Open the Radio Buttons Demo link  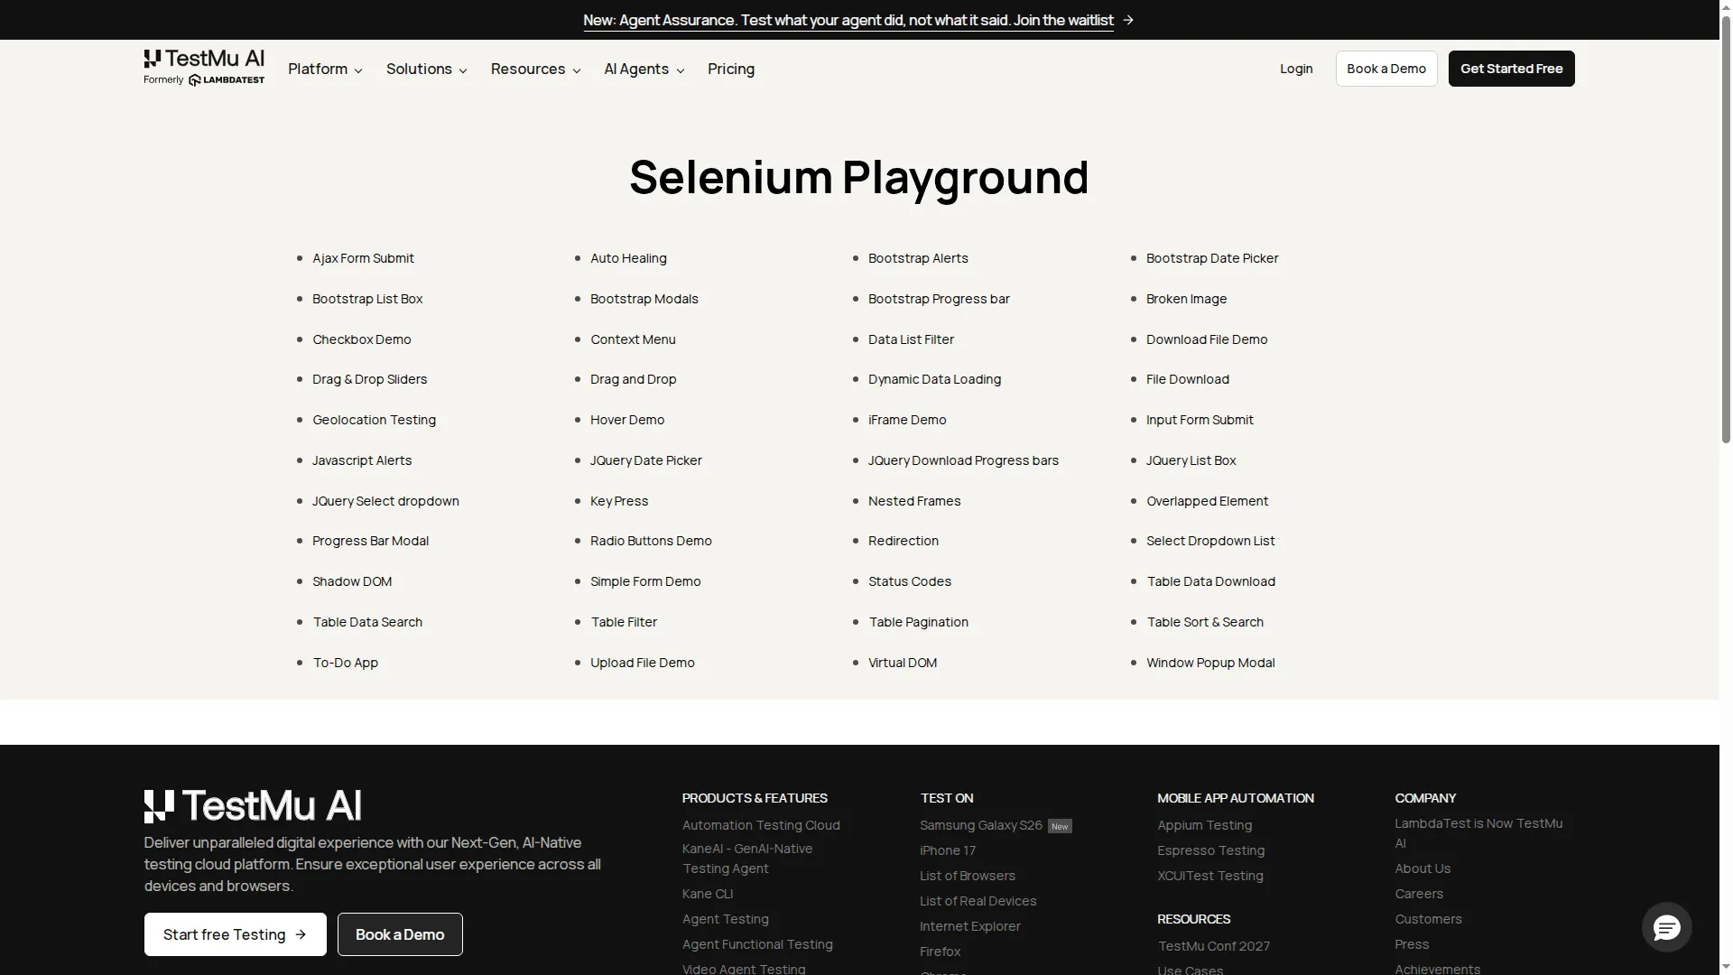tap(651, 541)
